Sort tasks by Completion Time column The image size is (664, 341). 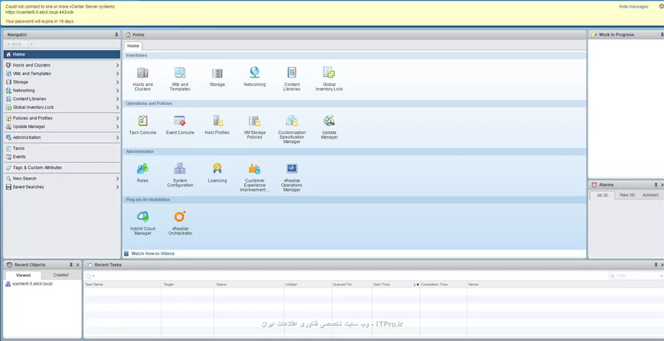[444, 285]
